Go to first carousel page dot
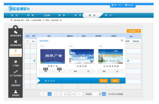 (46, 81)
